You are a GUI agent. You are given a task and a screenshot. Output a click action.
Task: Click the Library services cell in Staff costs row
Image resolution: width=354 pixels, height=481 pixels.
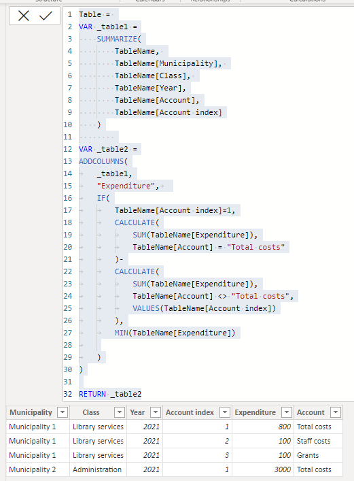(x=98, y=441)
